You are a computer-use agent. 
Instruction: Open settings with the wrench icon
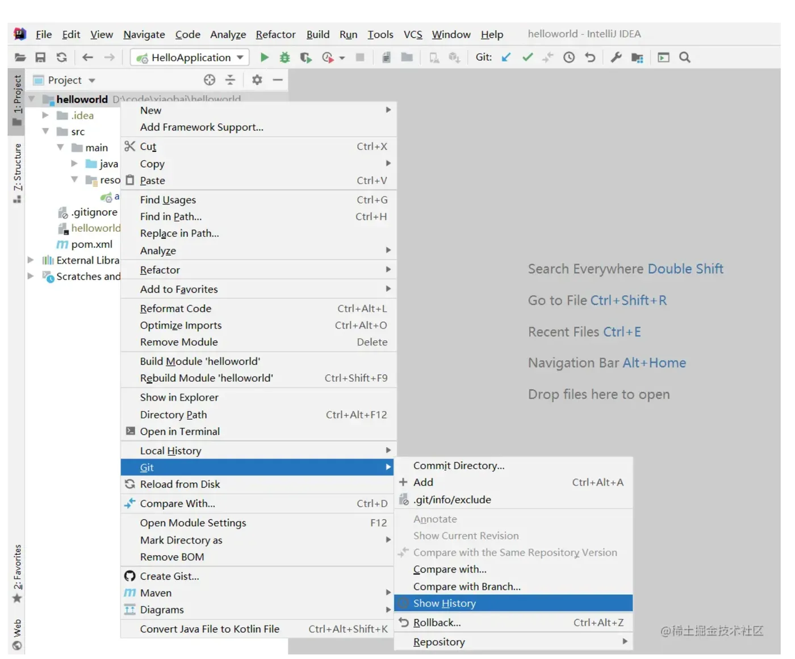coord(616,57)
